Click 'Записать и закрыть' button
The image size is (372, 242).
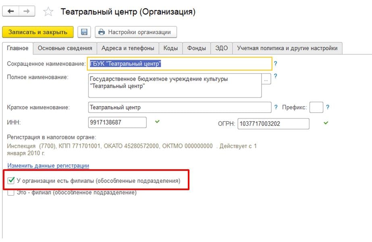(x=38, y=32)
